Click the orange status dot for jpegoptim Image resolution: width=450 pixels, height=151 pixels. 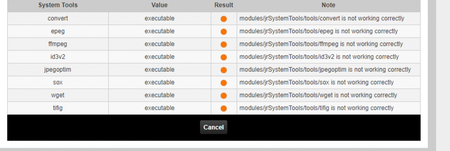[224, 70]
